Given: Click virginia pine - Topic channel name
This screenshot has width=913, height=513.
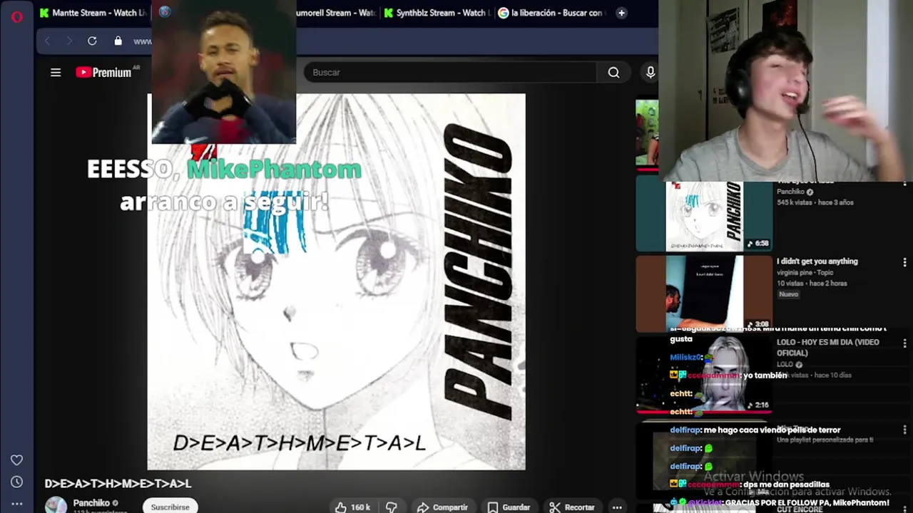Looking at the screenshot, I should tap(805, 272).
